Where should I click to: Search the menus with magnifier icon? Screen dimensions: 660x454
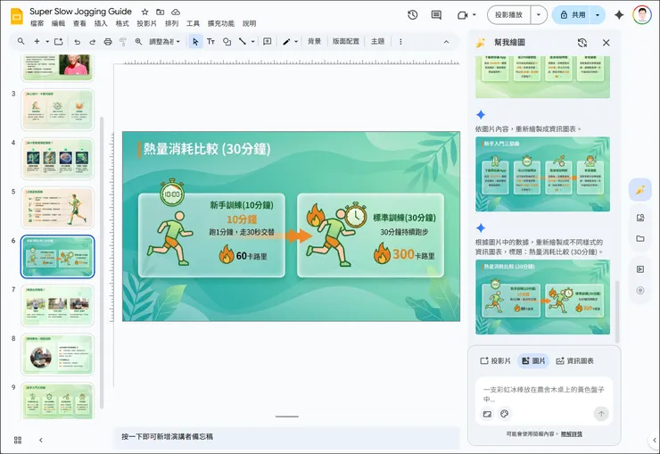pos(21,41)
